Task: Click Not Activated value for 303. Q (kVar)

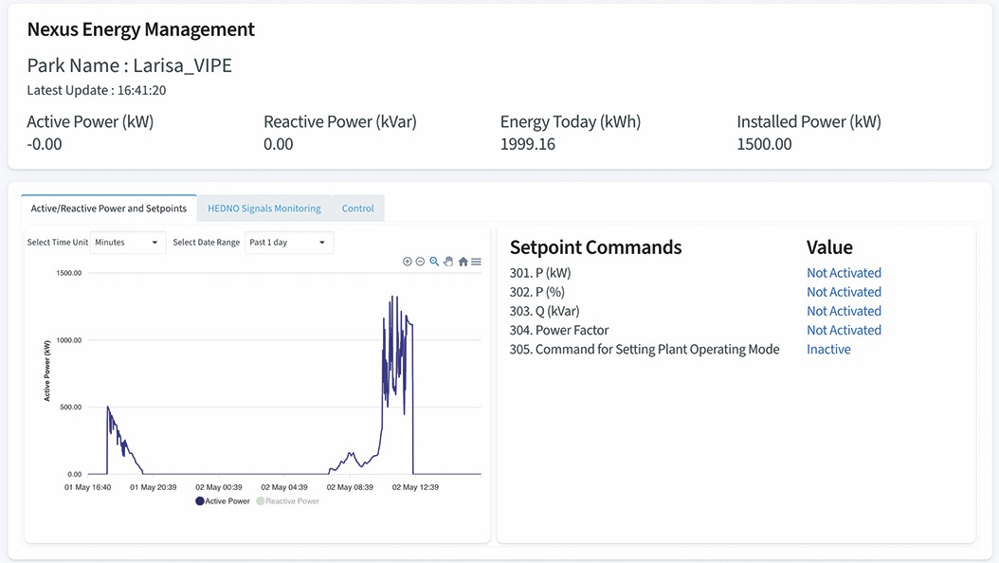Action: 845,311
